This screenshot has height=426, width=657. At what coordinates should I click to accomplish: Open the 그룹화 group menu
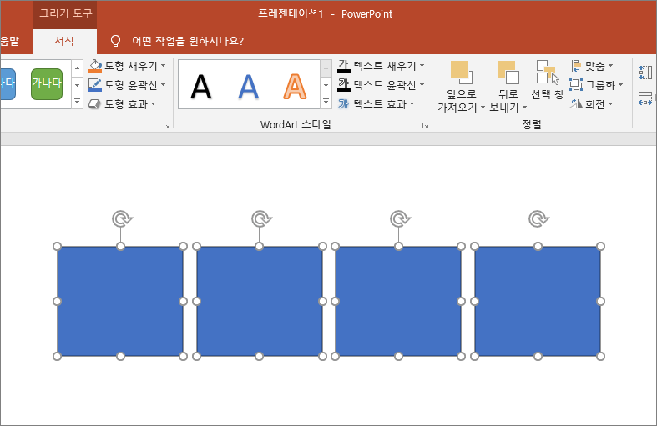(596, 85)
